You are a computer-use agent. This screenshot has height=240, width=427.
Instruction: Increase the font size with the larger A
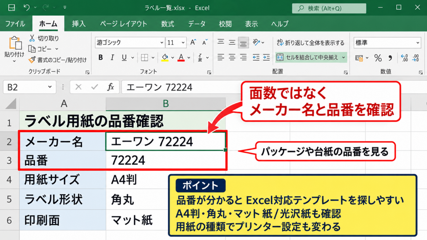pos(193,42)
